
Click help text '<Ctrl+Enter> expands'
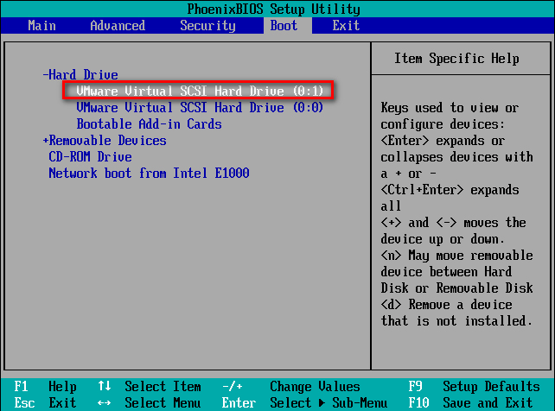(x=450, y=190)
